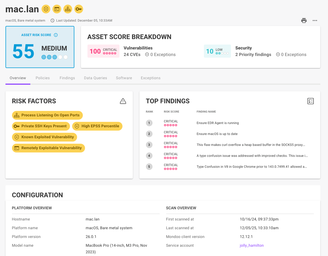This screenshot has width=328, height=256.
Task: Open the Findings tab
Action: (x=67, y=78)
